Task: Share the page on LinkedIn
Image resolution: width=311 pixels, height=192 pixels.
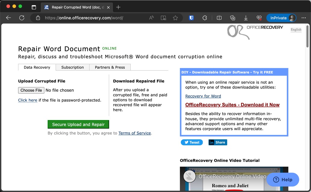Action: coord(218,142)
